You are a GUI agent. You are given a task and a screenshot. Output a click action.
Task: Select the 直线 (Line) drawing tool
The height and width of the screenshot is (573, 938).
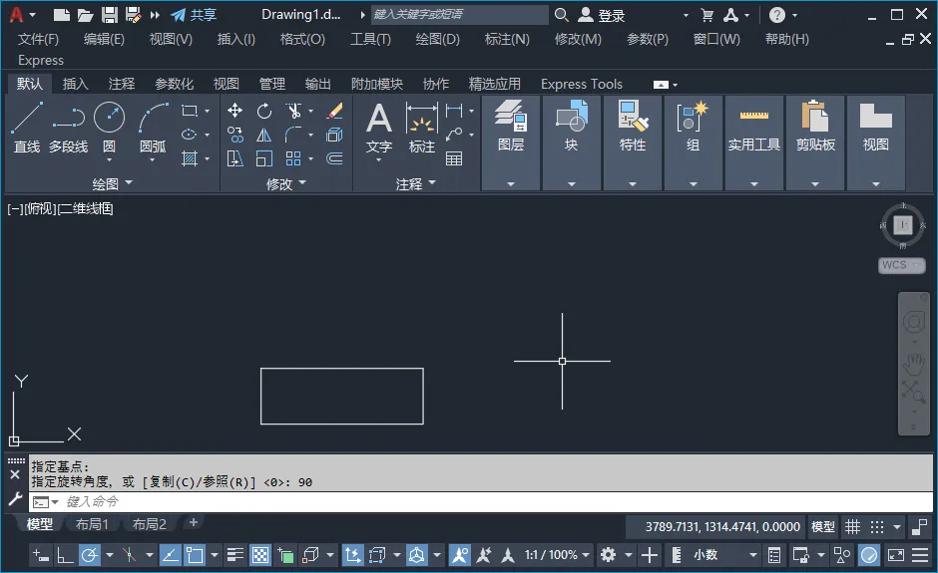[27, 128]
